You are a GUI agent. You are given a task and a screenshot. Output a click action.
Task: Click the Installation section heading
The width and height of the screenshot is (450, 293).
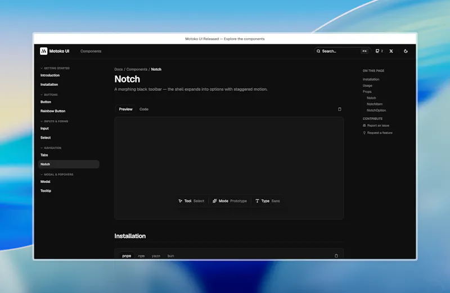click(x=130, y=236)
